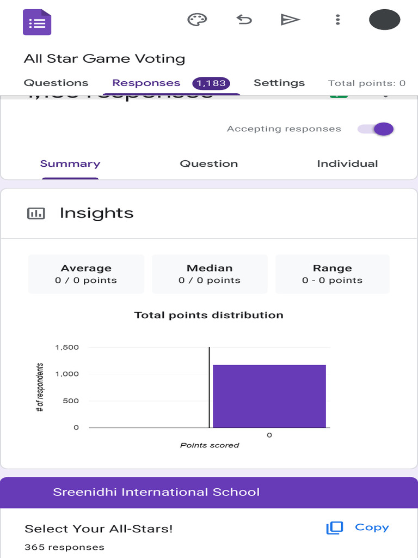Click the Insights chart icon
The width and height of the screenshot is (418, 558).
[36, 213]
